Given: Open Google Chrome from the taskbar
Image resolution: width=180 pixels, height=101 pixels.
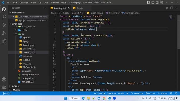Looking at the screenshot, I should [x=104, y=98].
